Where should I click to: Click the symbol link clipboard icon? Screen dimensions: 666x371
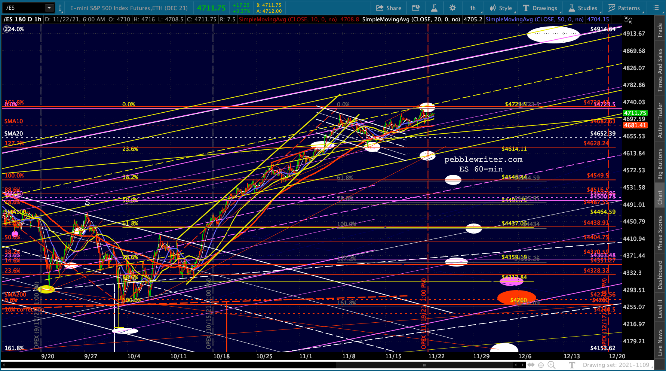(60, 8)
